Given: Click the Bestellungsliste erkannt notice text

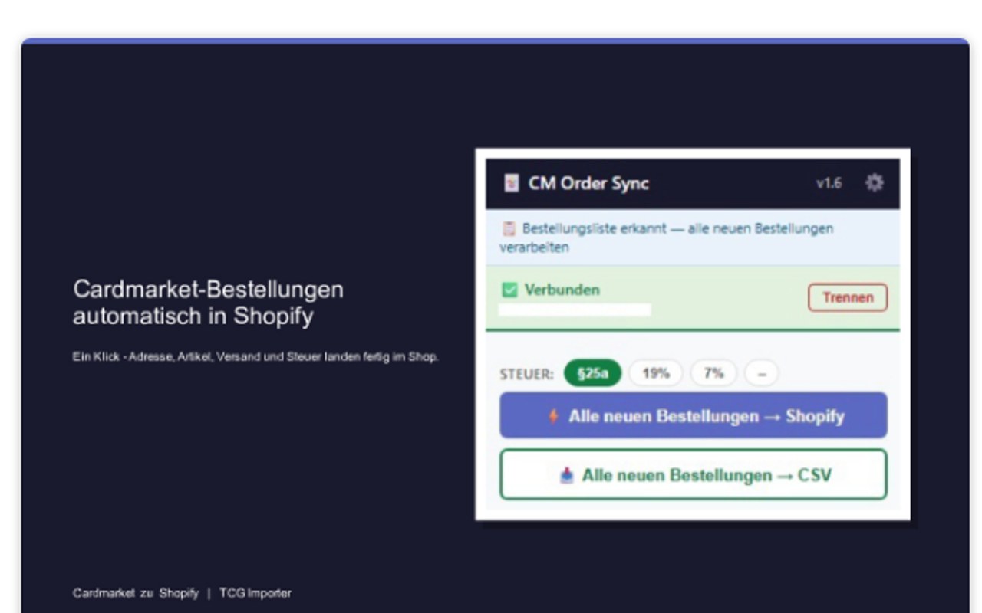Looking at the screenshot, I should (666, 238).
